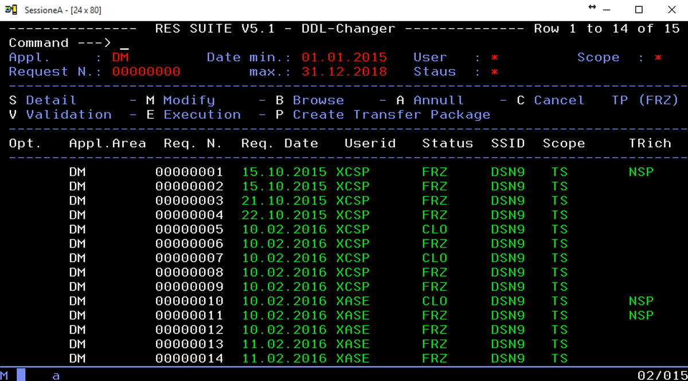Click the Userid column header
This screenshot has width=688, height=381.
coord(370,143)
